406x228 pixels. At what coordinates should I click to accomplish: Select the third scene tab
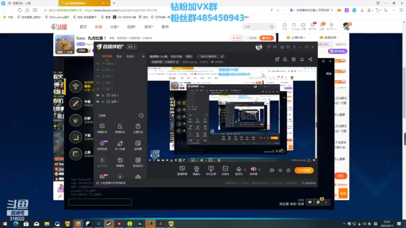coord(130,56)
